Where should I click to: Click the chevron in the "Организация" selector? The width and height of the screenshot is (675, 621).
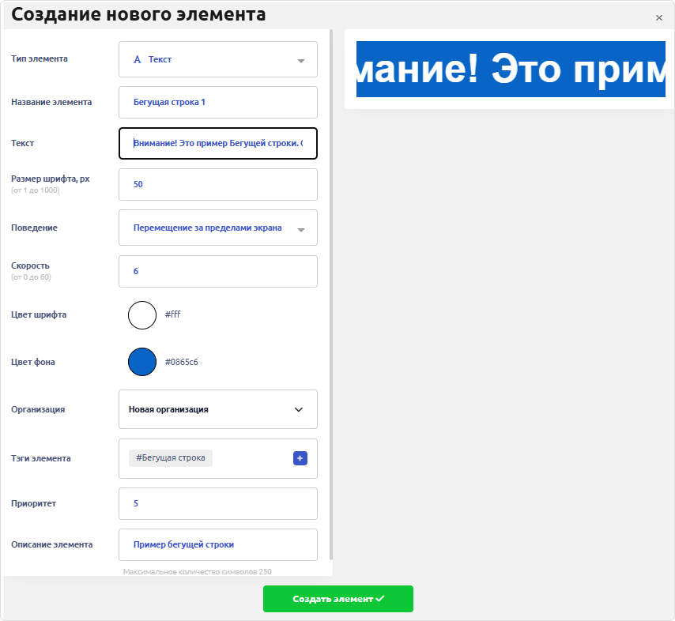[299, 409]
